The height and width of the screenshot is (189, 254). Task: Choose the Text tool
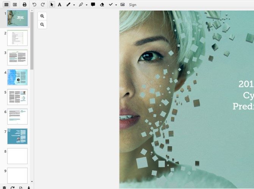coord(60,5)
